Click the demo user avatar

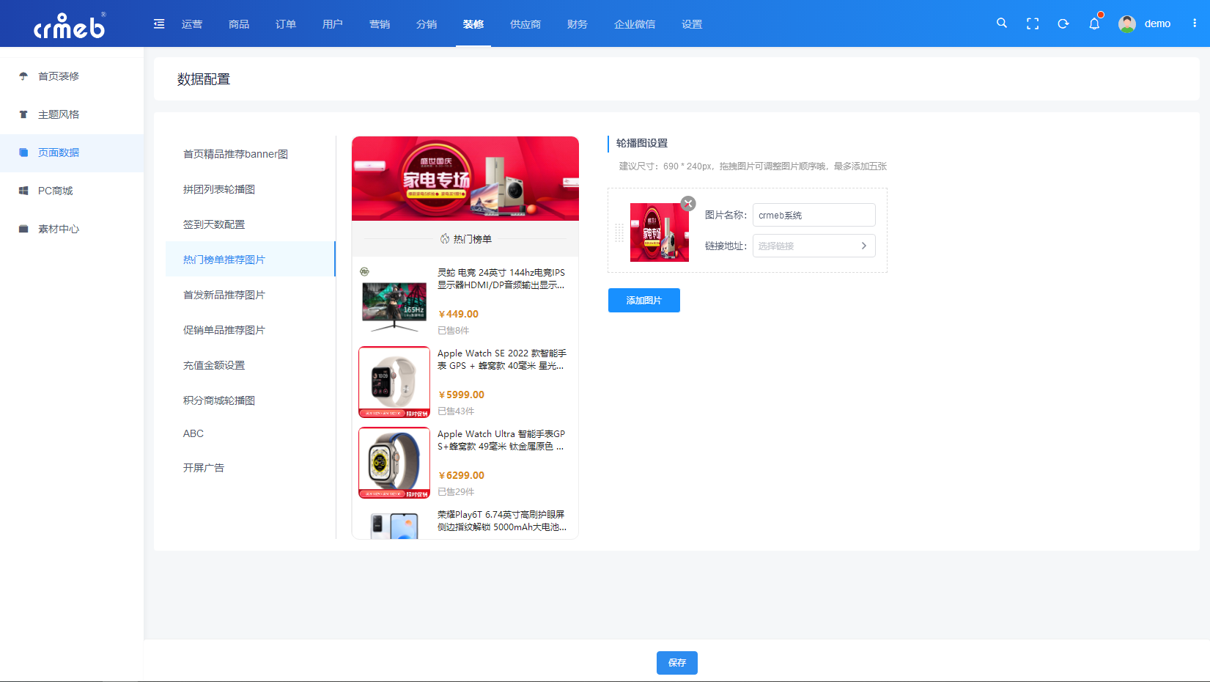click(x=1127, y=23)
